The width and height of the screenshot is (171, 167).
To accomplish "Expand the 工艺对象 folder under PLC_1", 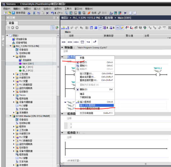I will coord(14,74).
